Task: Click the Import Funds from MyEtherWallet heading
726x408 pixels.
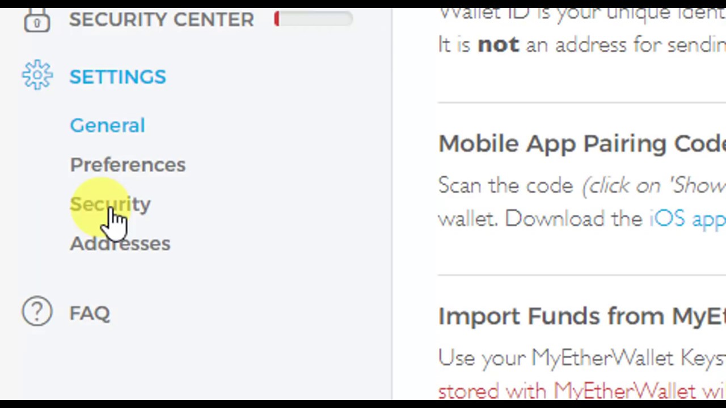Action: (x=581, y=316)
